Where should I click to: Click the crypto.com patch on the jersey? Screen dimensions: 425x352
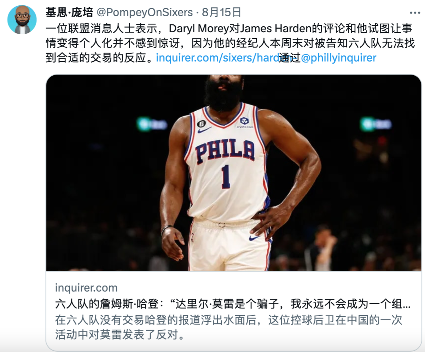[245, 122]
